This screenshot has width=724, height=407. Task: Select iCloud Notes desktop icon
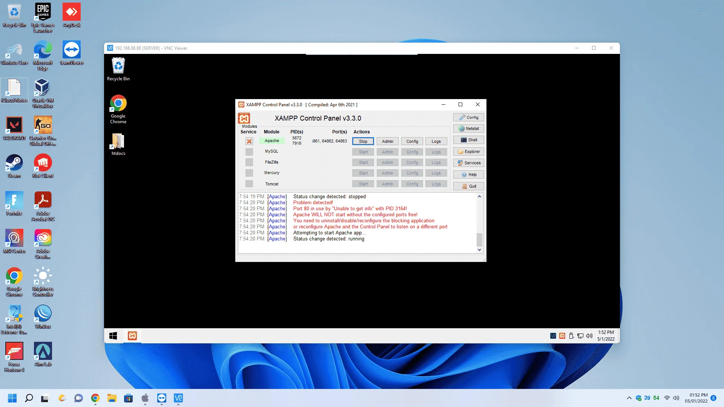14,90
